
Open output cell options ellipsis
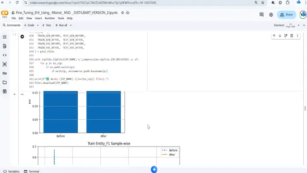click(22, 94)
